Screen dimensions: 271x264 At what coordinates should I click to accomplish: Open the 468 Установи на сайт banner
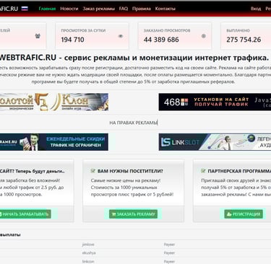point(215,102)
